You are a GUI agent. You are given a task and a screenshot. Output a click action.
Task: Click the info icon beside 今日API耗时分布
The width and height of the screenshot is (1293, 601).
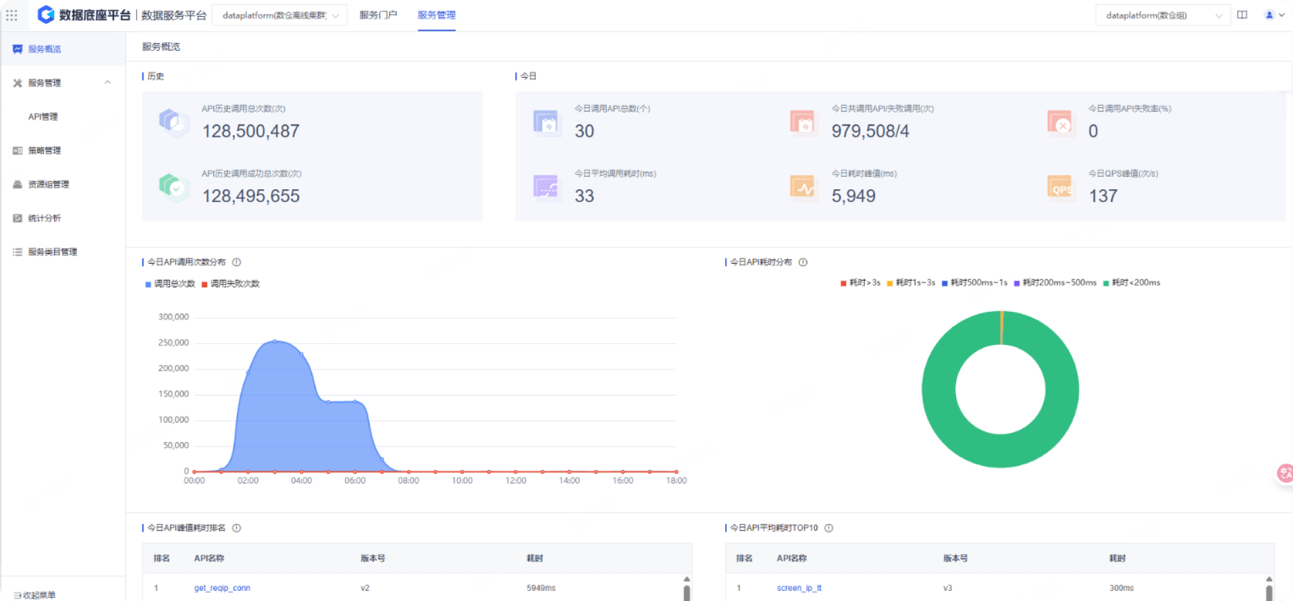point(803,262)
